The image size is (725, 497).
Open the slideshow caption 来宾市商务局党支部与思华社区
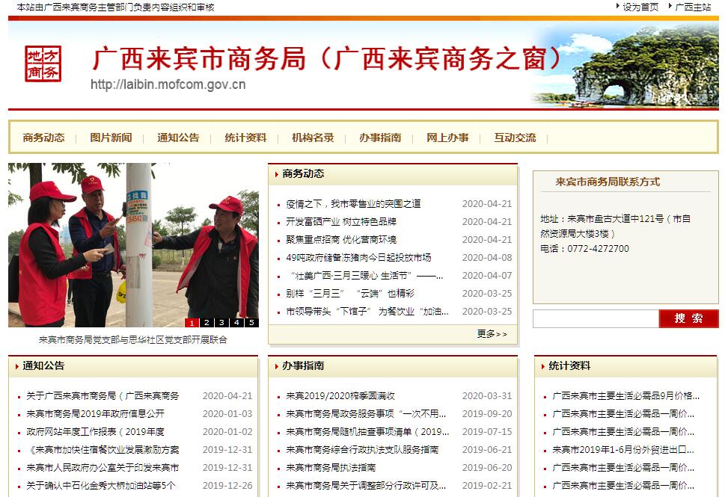(x=132, y=340)
